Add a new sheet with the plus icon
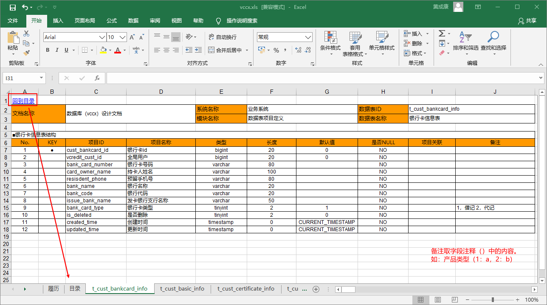 316,289
